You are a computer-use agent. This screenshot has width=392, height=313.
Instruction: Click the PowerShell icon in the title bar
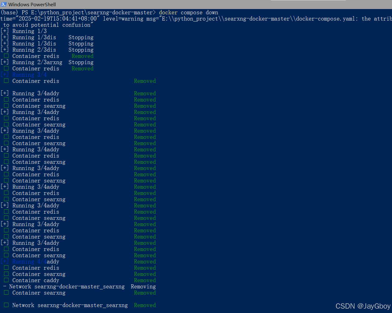4,4
